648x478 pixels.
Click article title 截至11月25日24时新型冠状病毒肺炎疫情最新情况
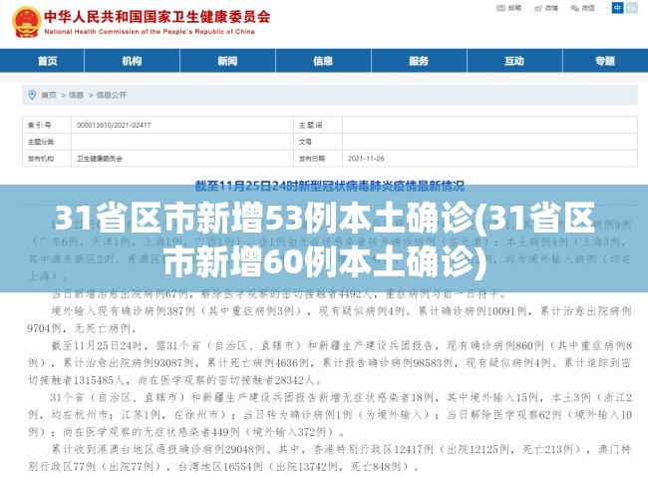coord(329,186)
